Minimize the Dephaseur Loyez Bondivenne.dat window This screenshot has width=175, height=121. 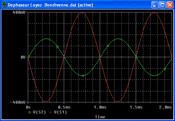point(155,5)
